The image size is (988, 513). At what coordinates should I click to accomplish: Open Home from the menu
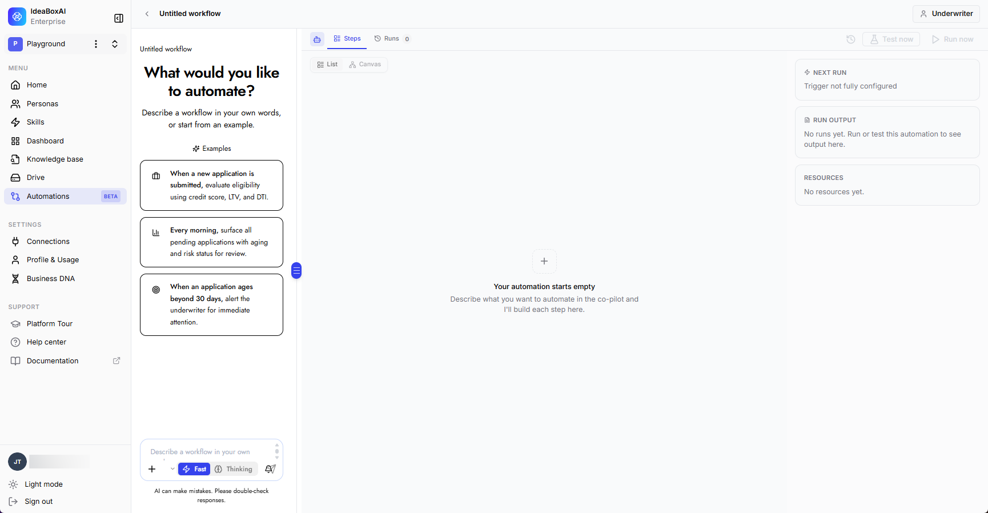coord(65,85)
